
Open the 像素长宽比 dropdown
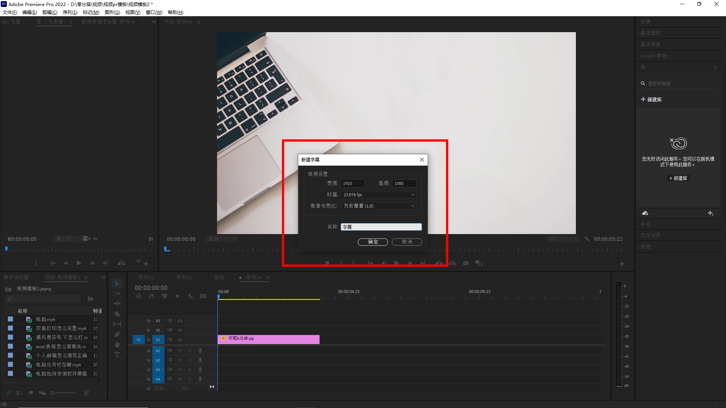[x=378, y=206]
